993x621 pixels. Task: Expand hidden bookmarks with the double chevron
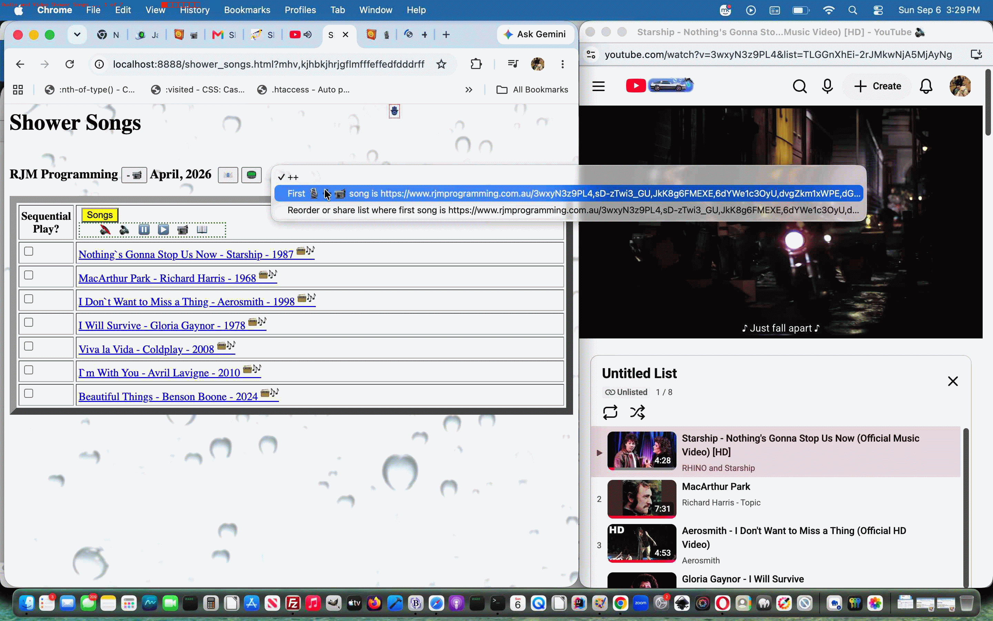[469, 90]
